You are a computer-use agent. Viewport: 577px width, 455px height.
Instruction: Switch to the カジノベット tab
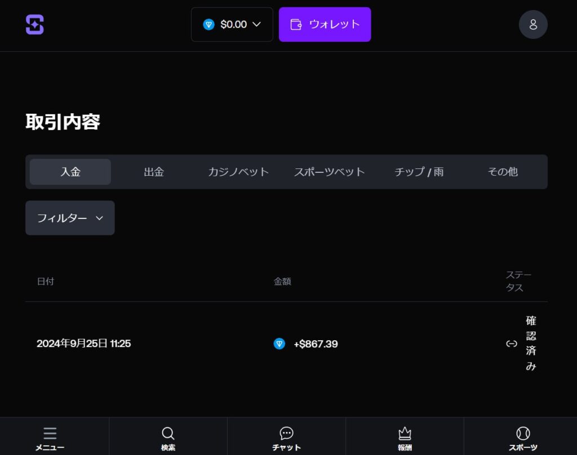238,172
